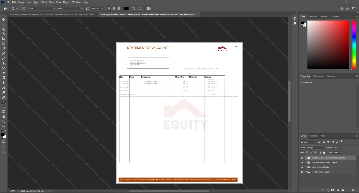
Task: Select the Rectangular Marquee tool
Action: coord(3,24)
